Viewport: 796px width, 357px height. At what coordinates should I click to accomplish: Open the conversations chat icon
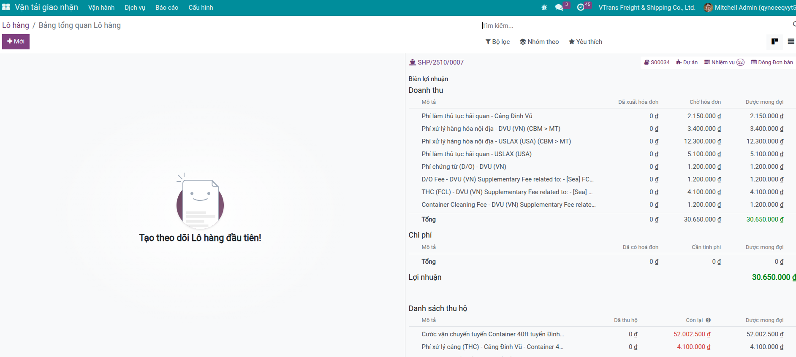[x=559, y=8]
